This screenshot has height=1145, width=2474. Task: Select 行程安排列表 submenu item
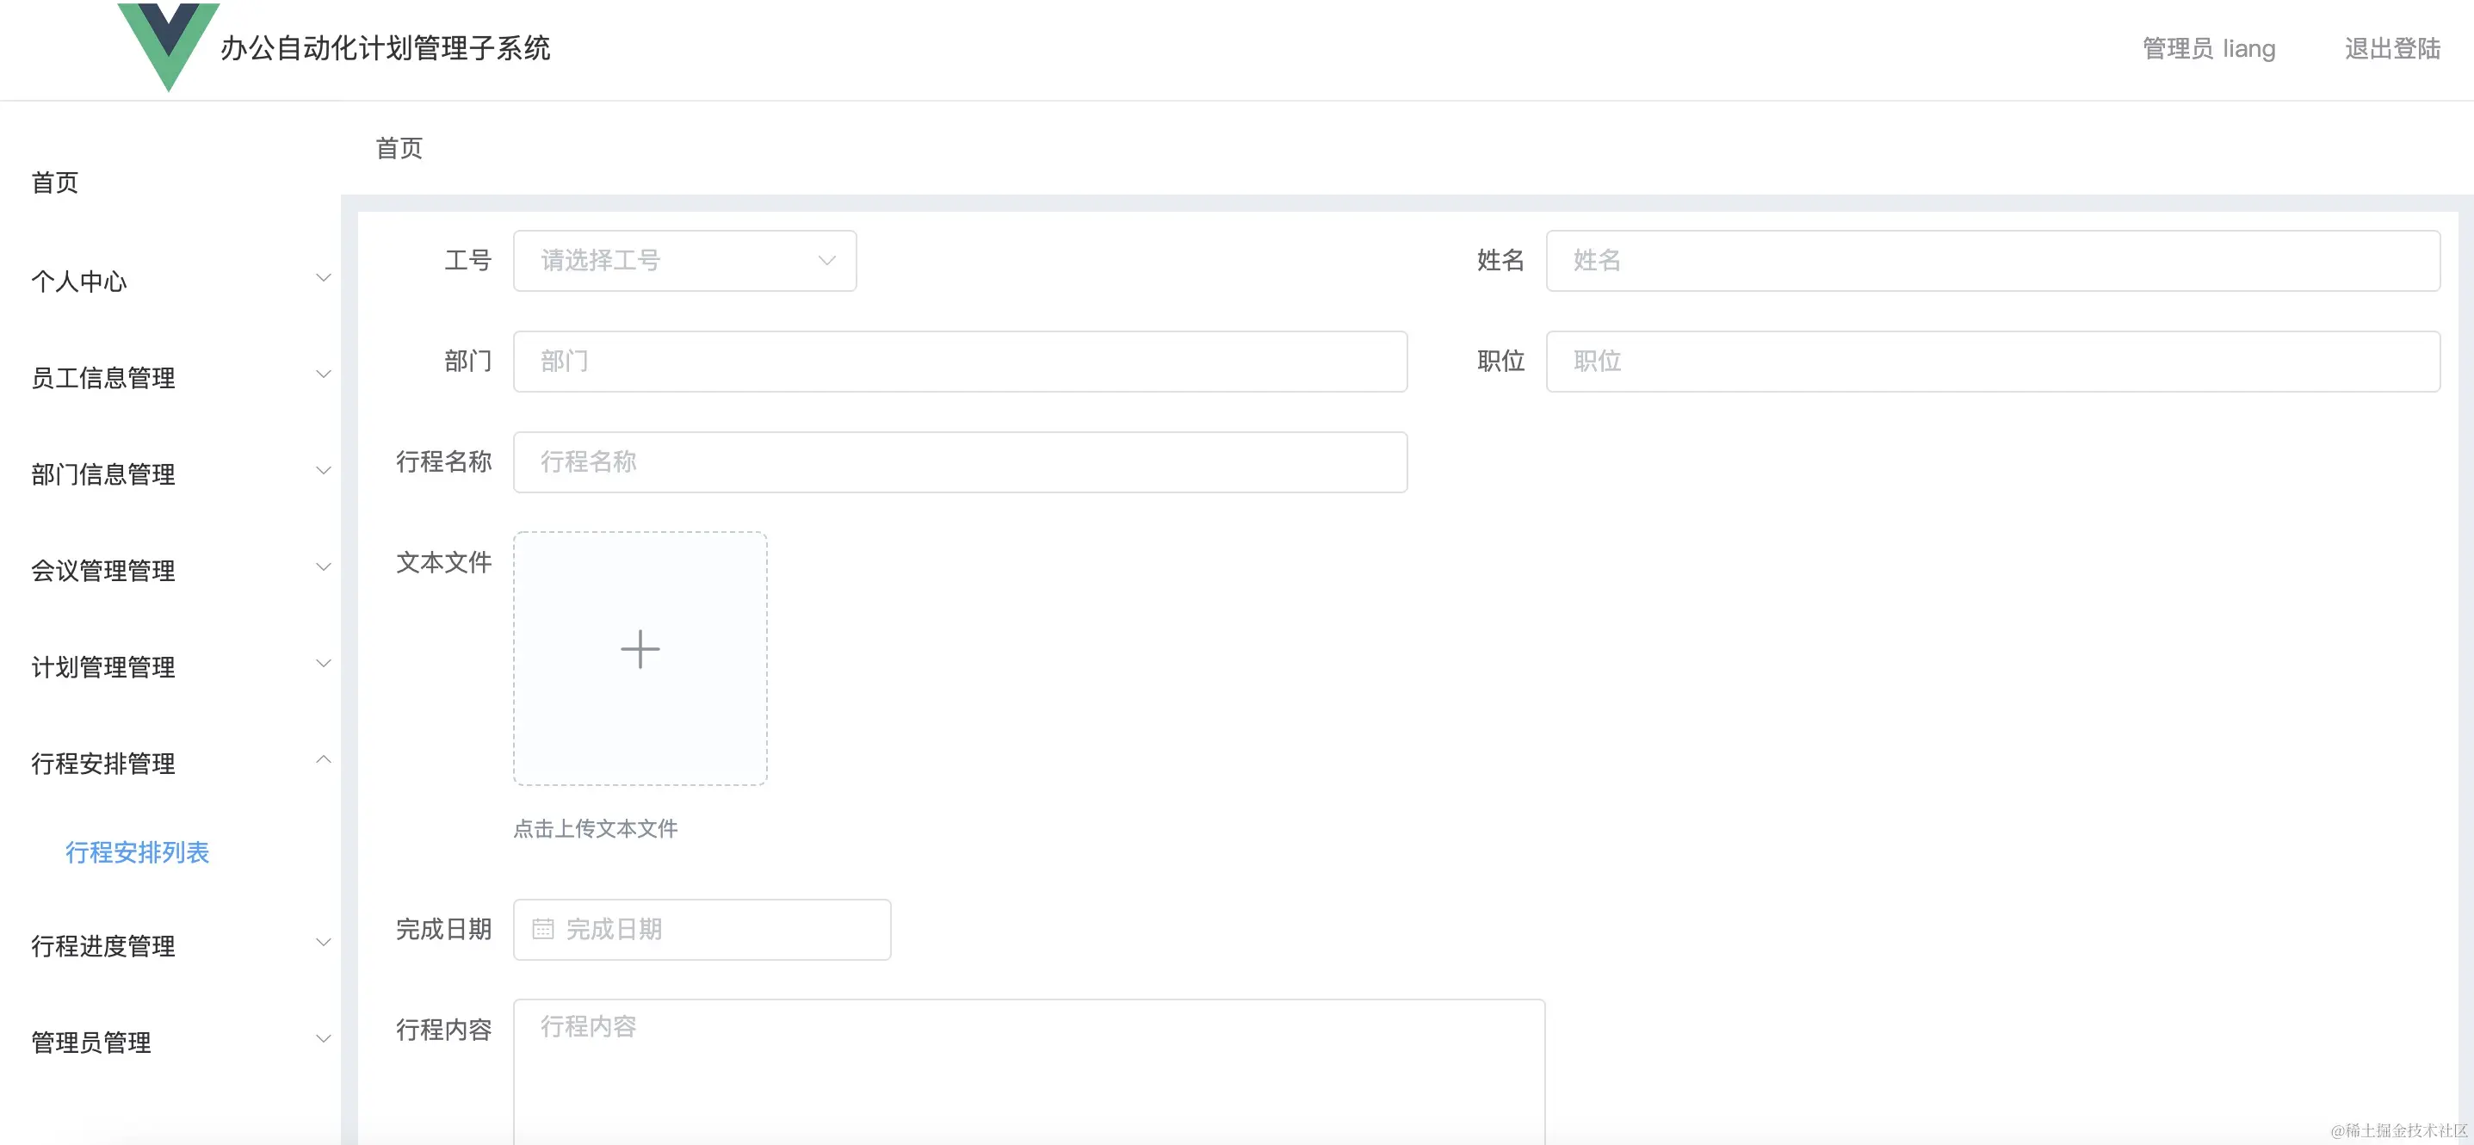tap(138, 852)
